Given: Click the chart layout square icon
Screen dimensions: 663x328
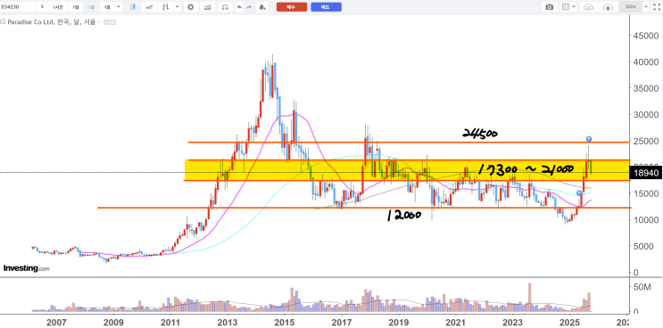Looking at the screenshot, I should click(x=566, y=7).
